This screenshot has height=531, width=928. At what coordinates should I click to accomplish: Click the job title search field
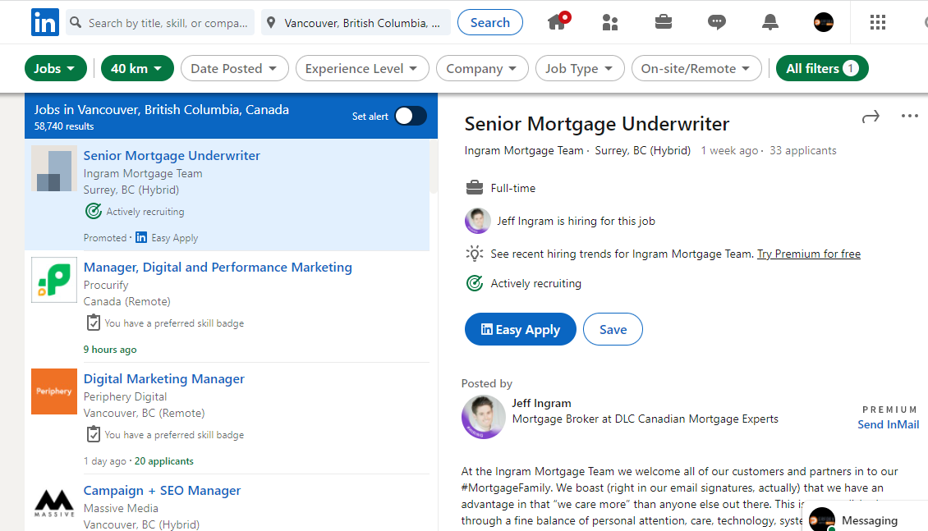pyautogui.click(x=168, y=23)
